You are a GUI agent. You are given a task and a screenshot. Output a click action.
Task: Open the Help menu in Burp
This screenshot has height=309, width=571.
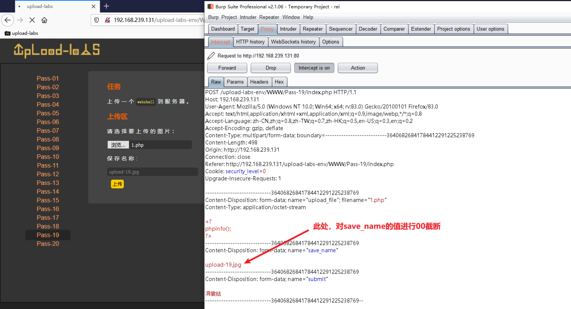tap(308, 17)
